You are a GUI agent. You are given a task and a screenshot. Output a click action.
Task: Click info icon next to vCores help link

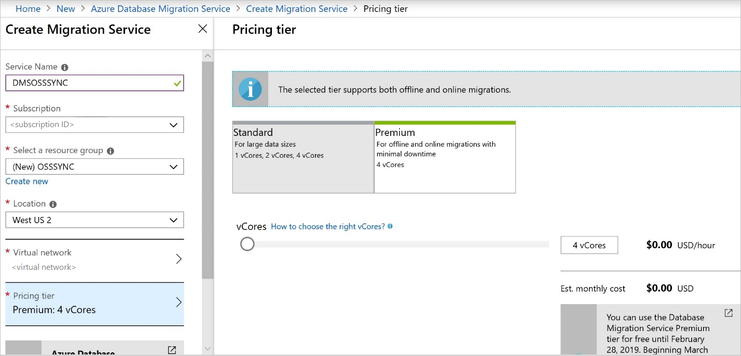(x=390, y=226)
